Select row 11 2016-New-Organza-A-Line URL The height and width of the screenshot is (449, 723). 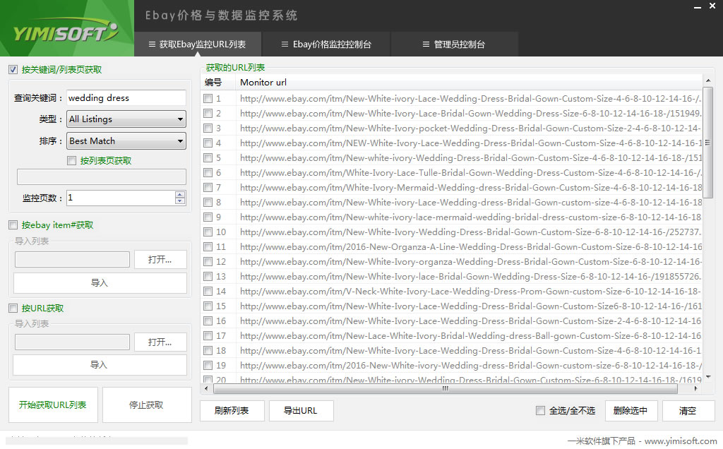pos(470,246)
